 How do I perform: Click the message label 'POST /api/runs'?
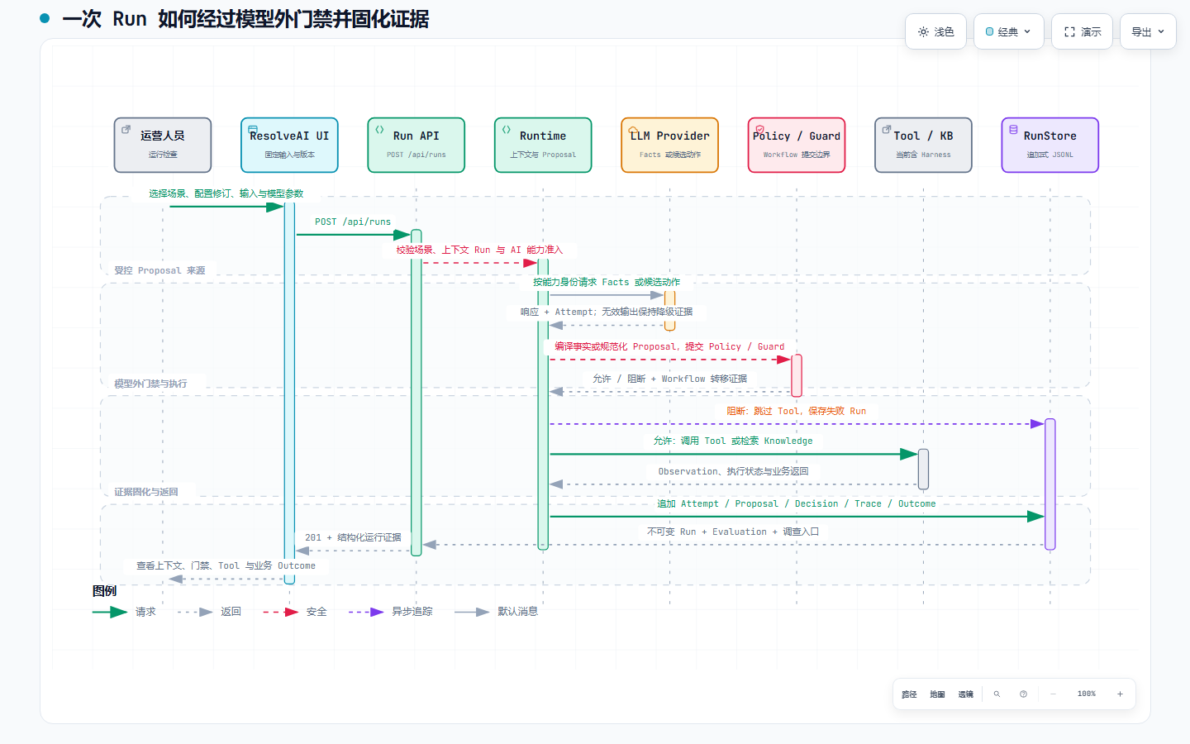353,222
